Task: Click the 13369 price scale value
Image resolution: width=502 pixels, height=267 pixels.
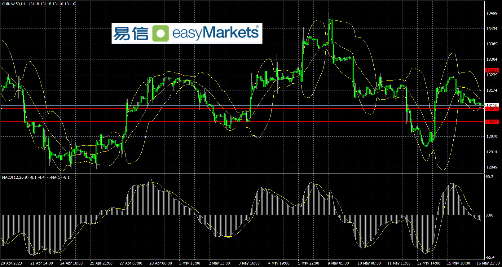Action: [492, 44]
